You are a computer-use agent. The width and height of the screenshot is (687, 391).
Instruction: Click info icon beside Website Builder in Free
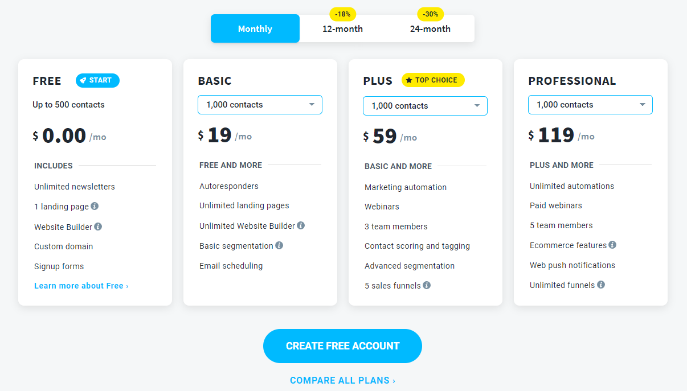(x=98, y=227)
